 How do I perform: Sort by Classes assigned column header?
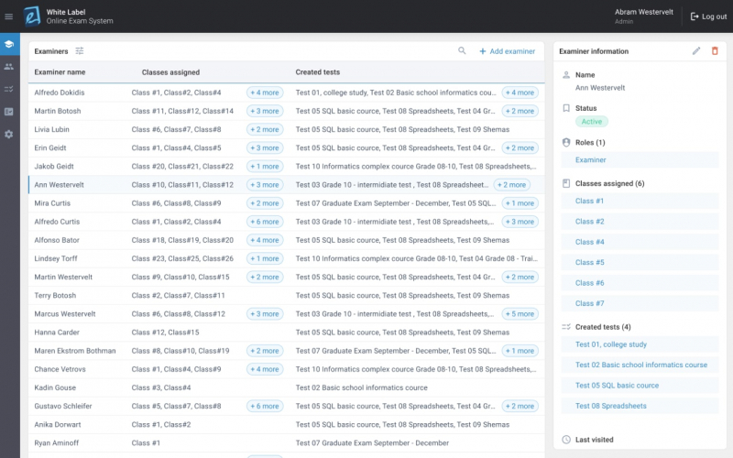click(x=170, y=72)
